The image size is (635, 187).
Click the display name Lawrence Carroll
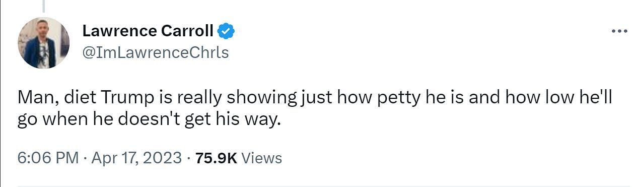pyautogui.click(x=148, y=31)
